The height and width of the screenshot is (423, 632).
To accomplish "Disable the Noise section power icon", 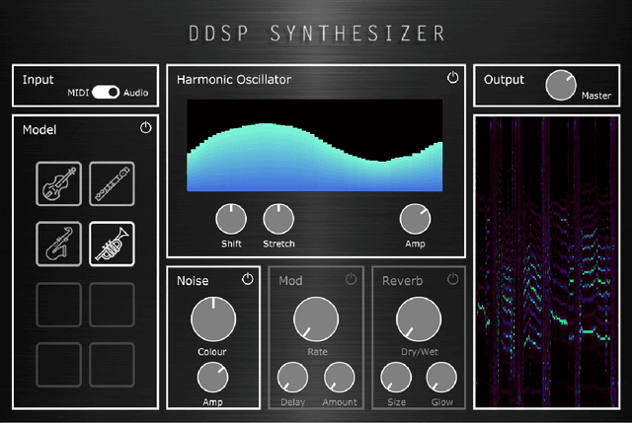I will click(247, 280).
